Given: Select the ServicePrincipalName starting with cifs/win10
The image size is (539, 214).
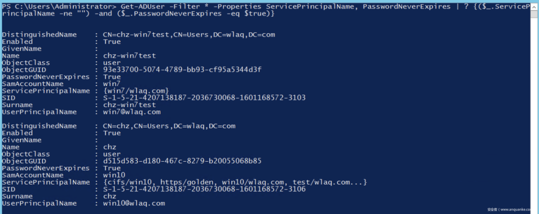Looking at the screenshot, I should [235, 182].
